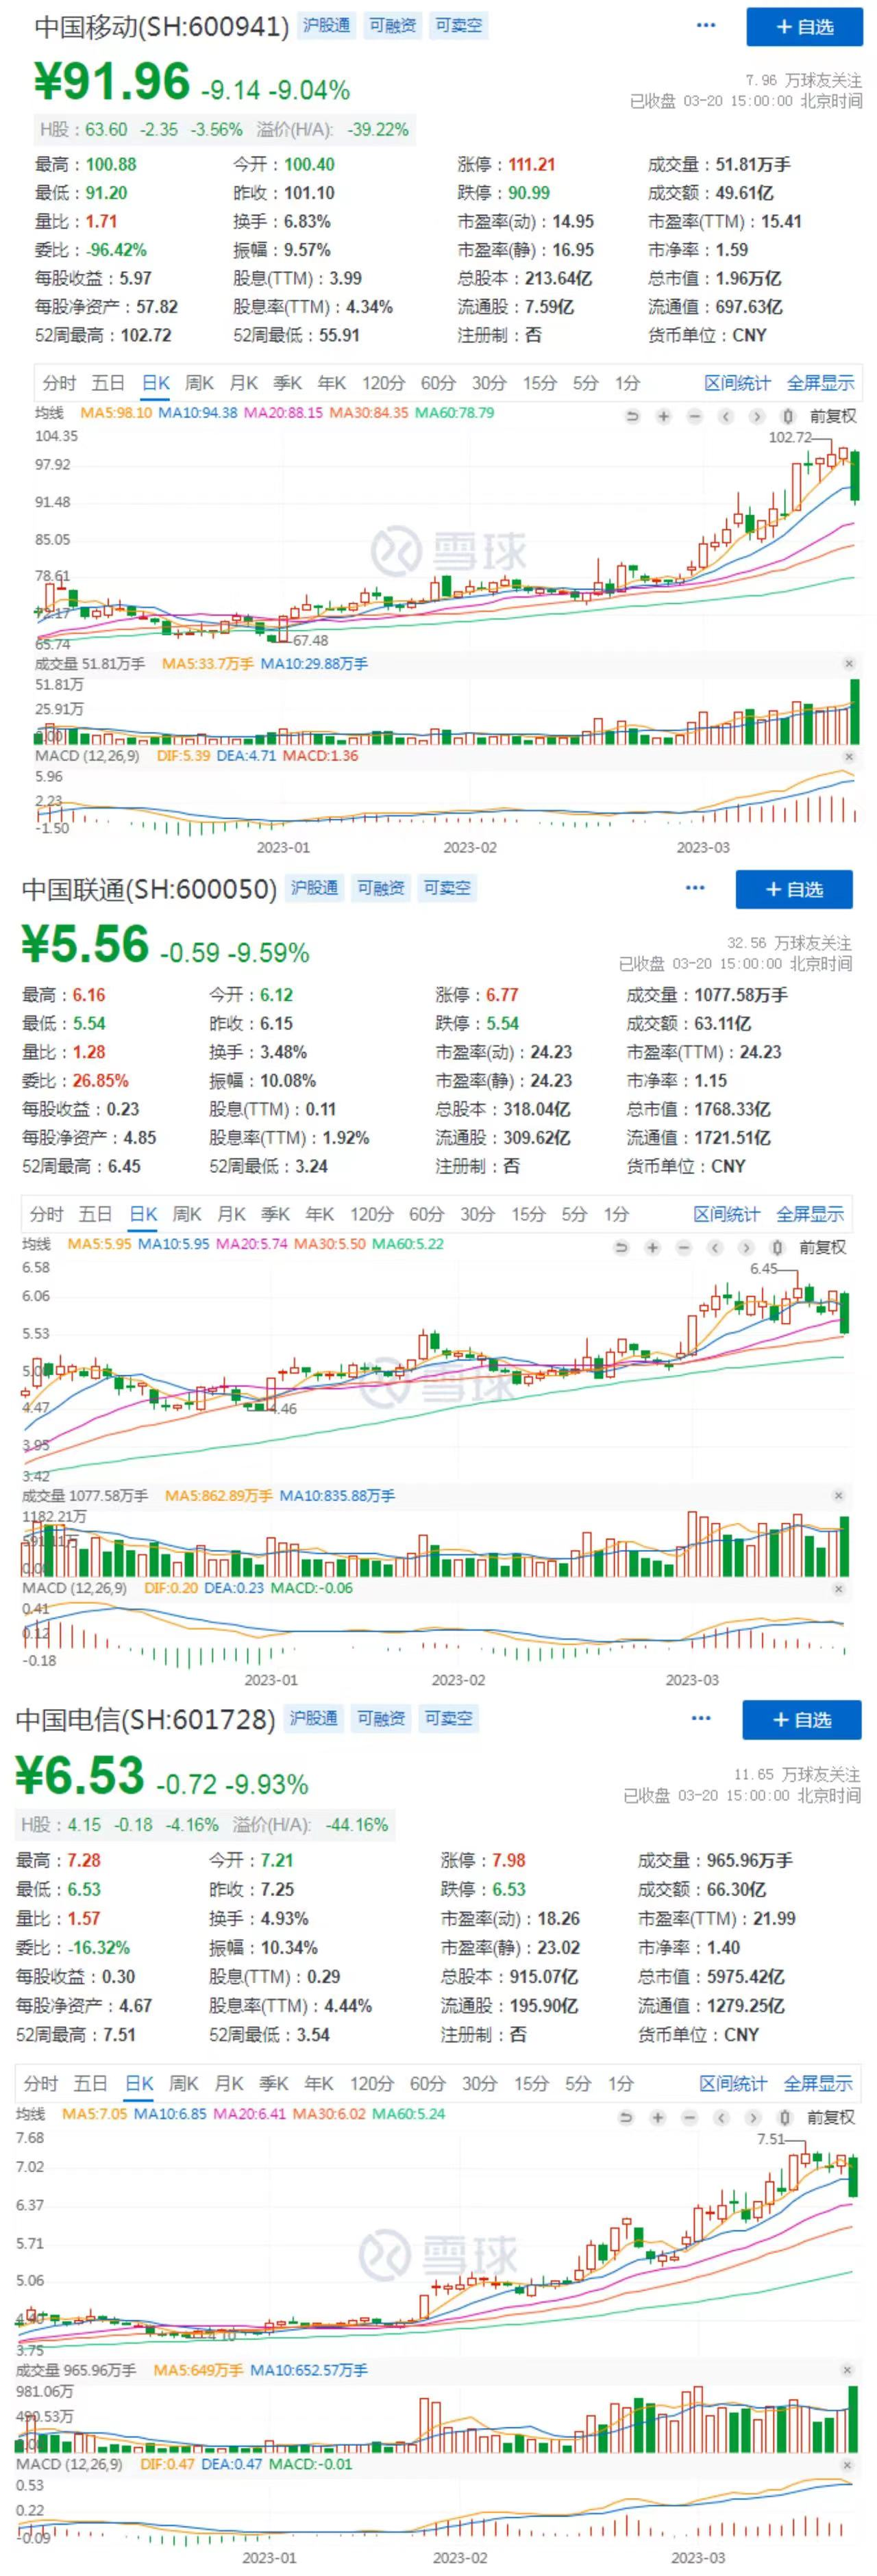This screenshot has height=2576, width=877.
Task: Reset 中国移动 chart with the undo icon
Action: pos(632,416)
